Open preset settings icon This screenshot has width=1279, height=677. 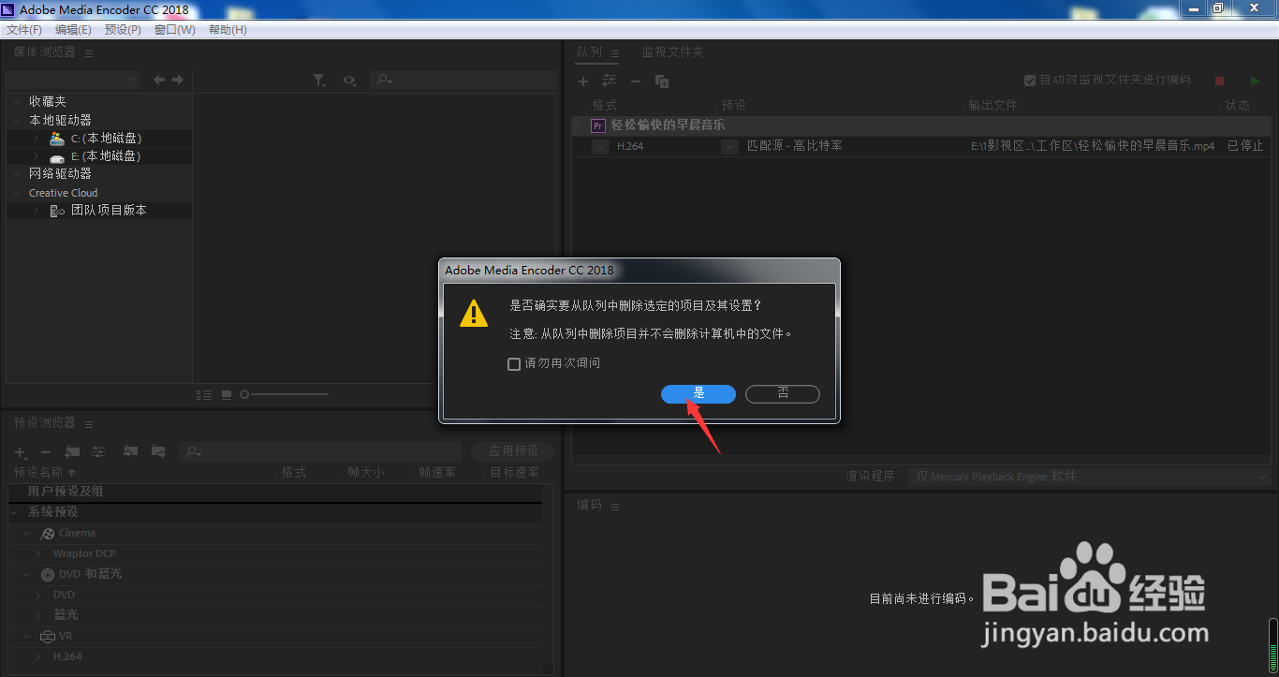tap(98, 451)
